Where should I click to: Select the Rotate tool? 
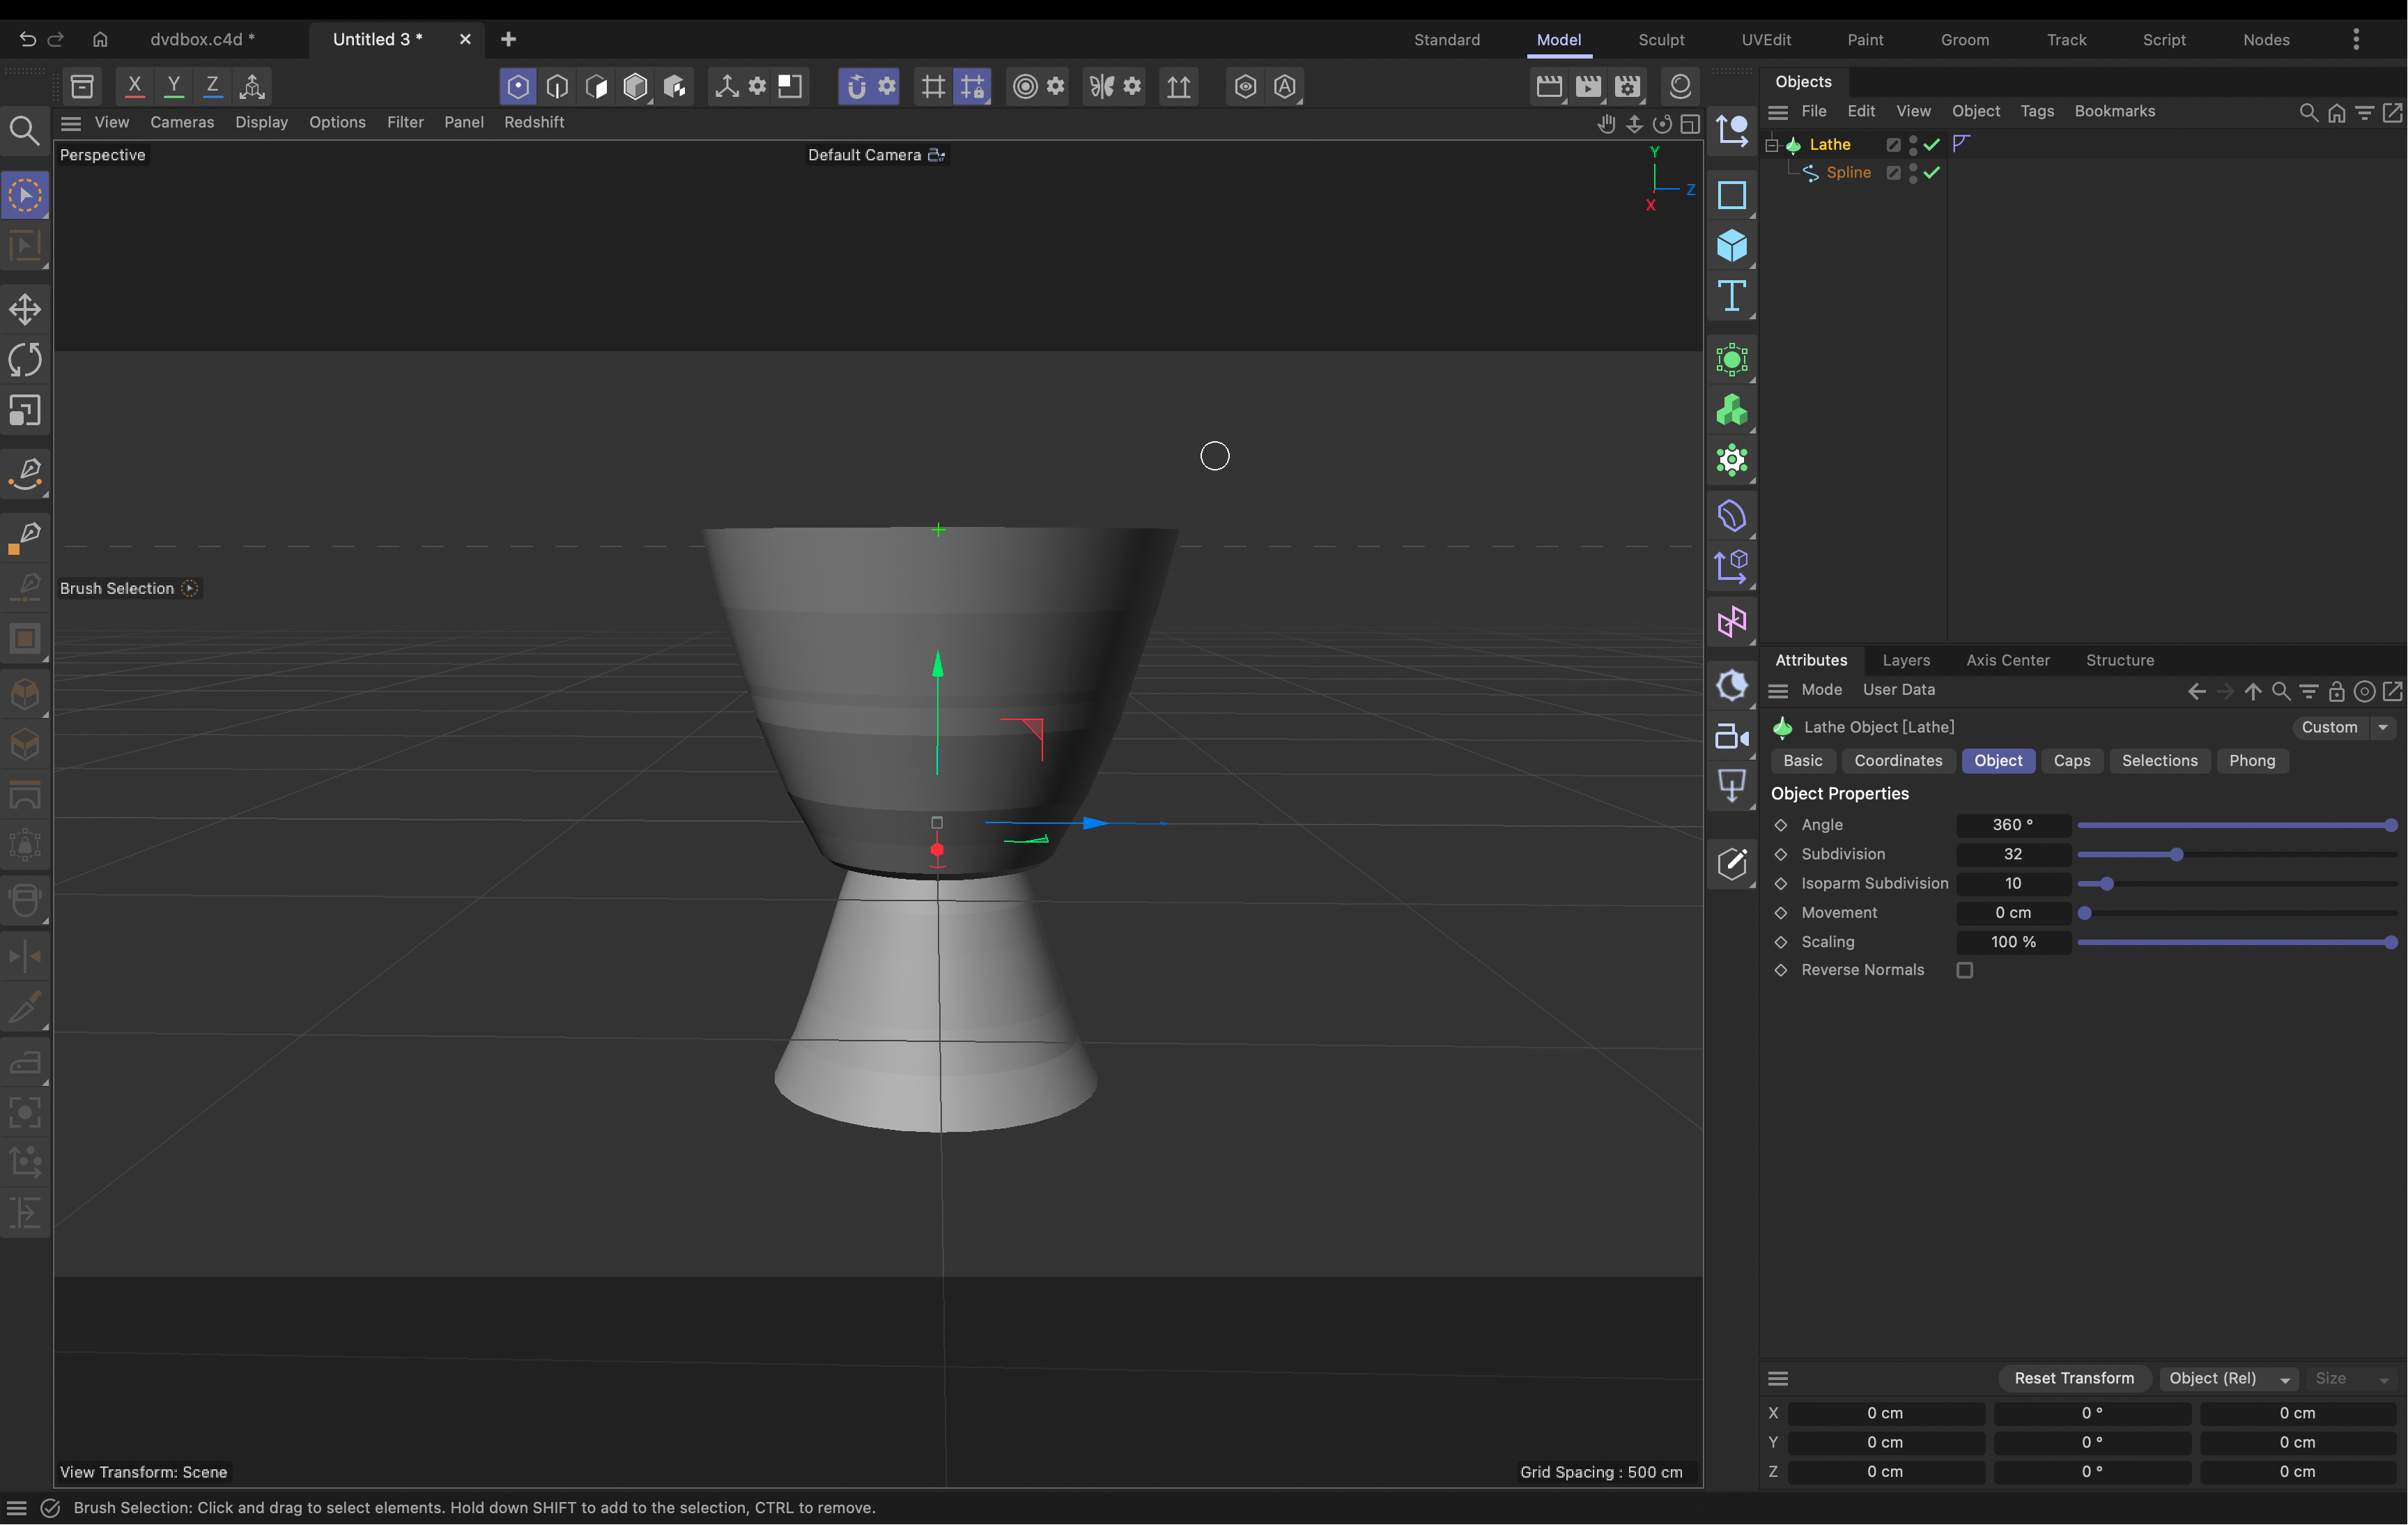point(24,360)
